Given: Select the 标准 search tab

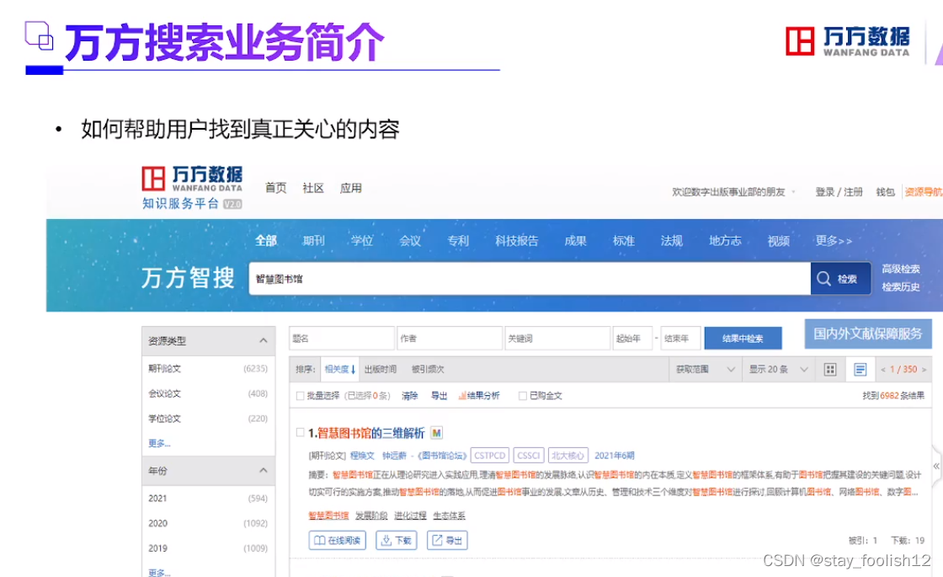Looking at the screenshot, I should point(624,241).
